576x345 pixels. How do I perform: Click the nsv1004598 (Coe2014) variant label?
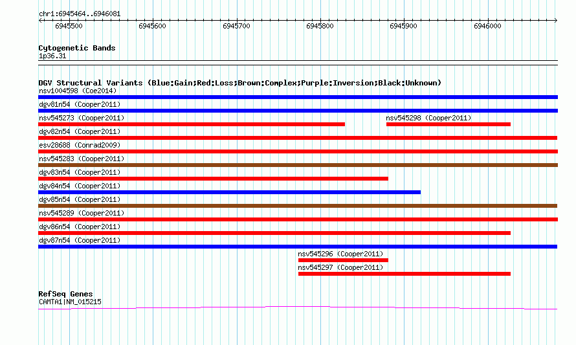78,91
